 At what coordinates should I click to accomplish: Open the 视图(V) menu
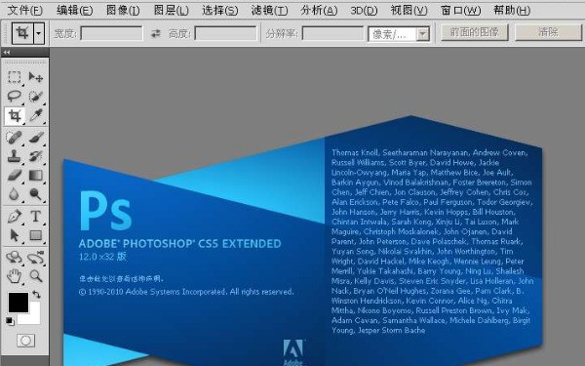click(x=409, y=10)
